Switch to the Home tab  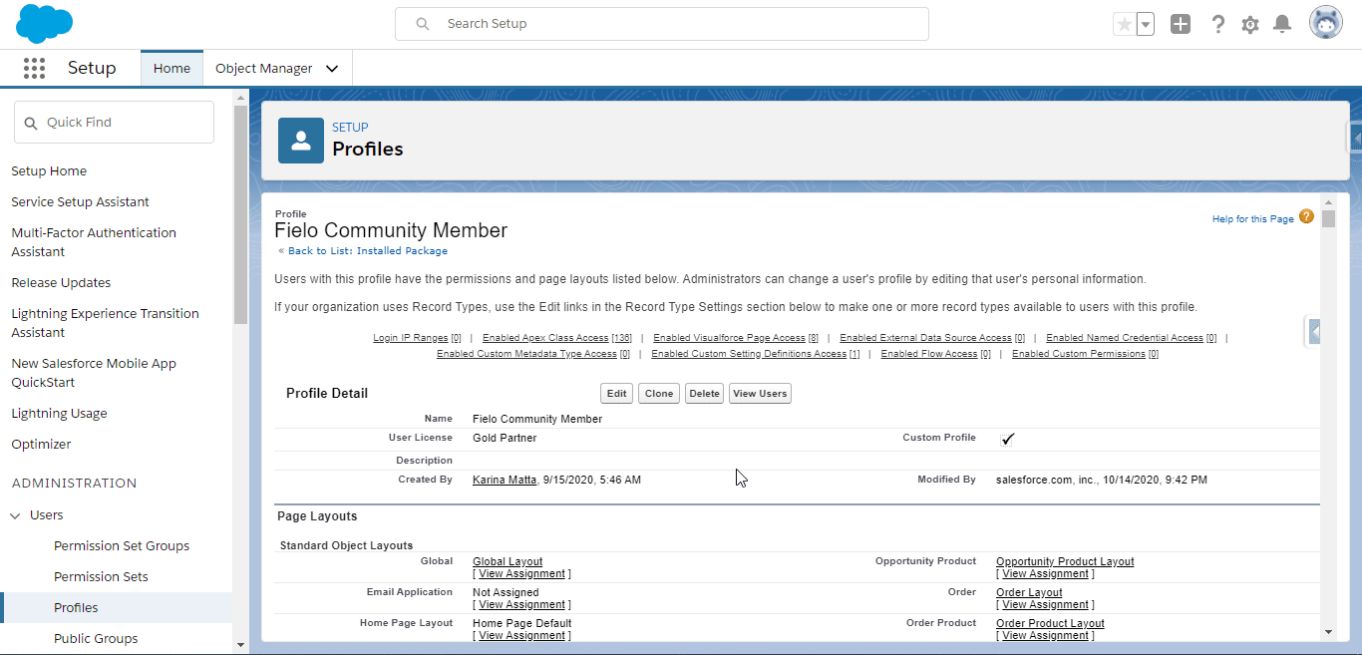tap(171, 68)
